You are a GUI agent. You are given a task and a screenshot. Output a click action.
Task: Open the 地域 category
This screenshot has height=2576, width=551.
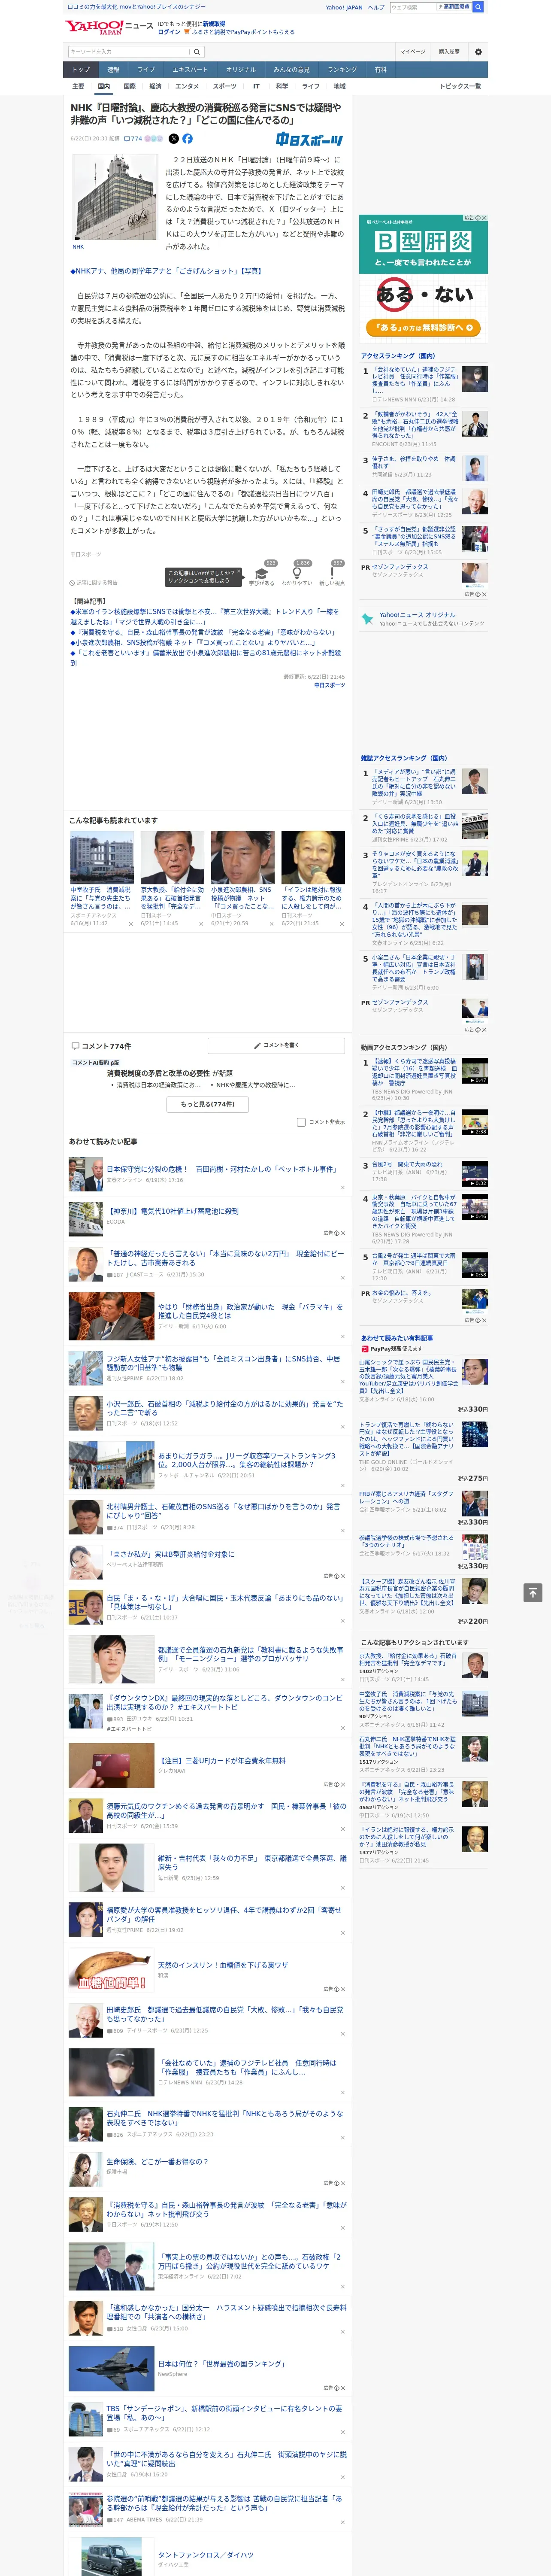coord(339,86)
